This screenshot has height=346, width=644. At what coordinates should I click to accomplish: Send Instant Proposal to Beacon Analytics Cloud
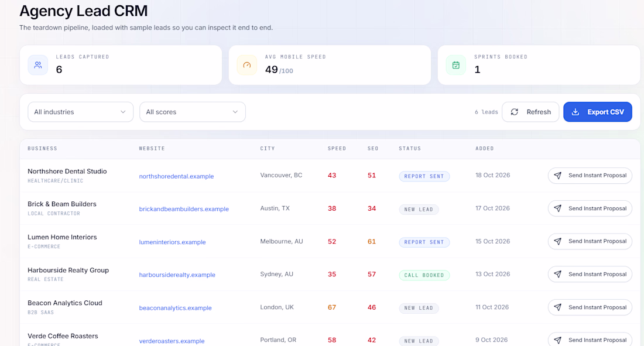pyautogui.click(x=590, y=307)
